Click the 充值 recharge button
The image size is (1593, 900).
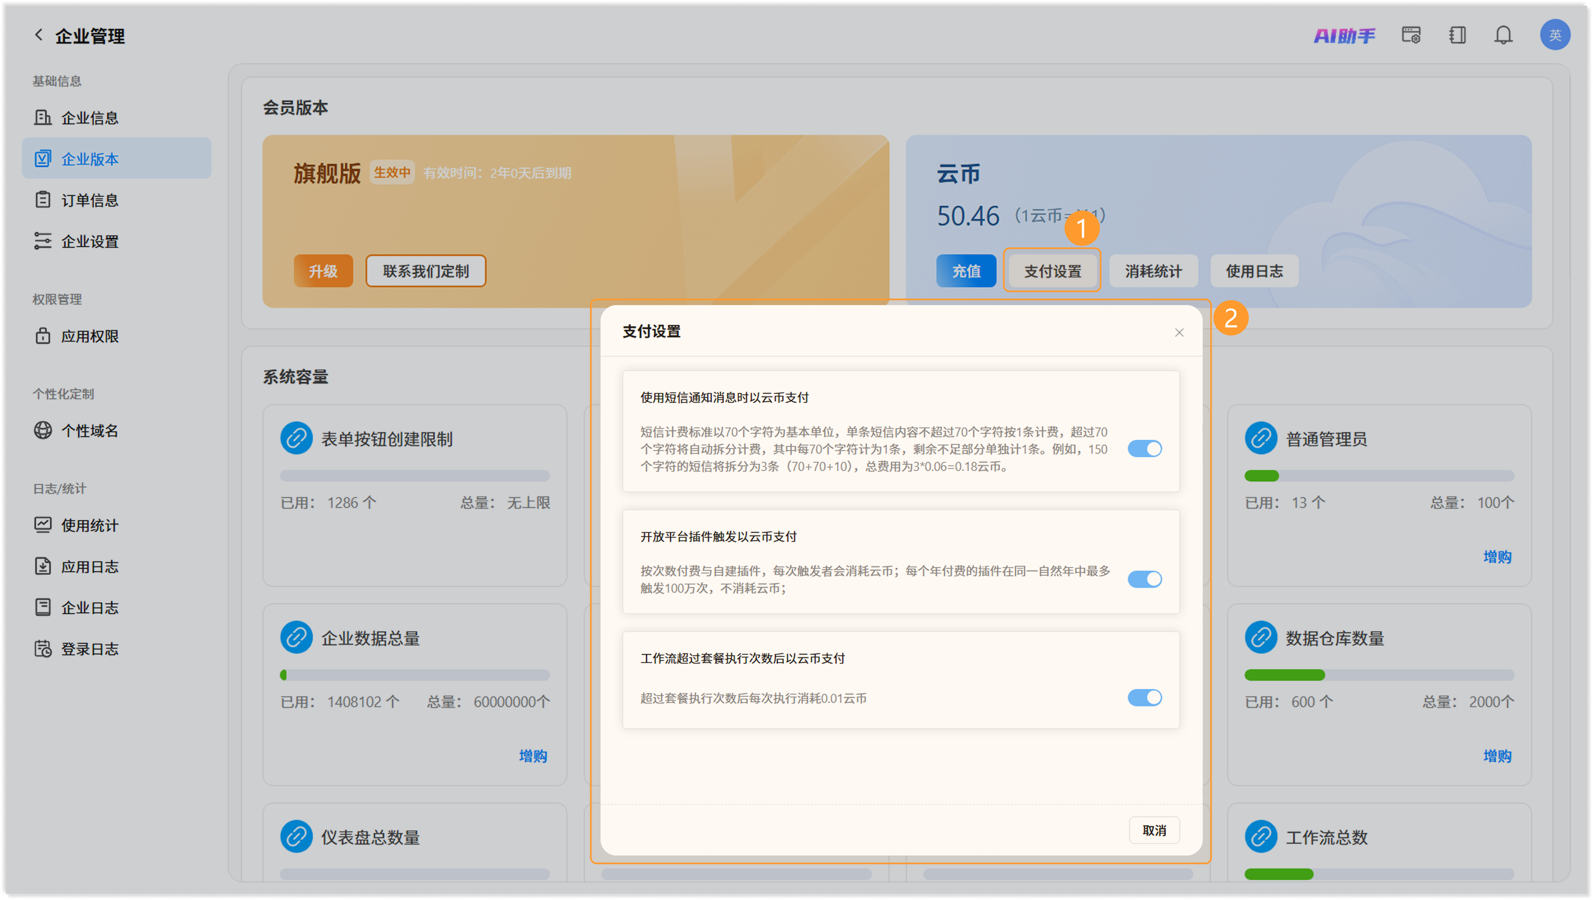[966, 271]
